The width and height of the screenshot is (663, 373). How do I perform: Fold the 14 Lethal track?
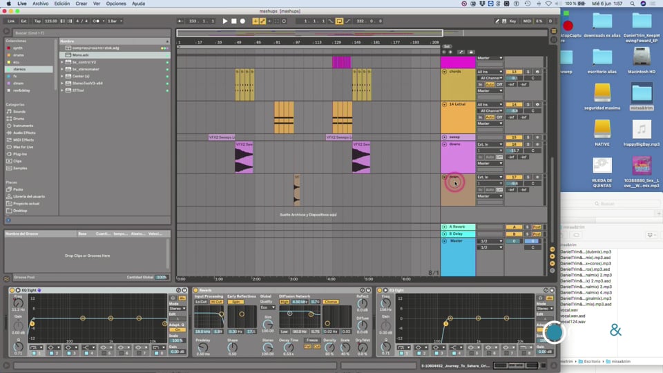[x=444, y=104]
